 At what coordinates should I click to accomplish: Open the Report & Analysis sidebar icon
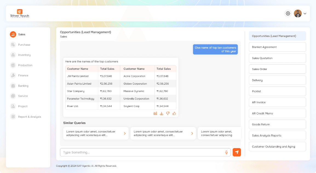click(13, 117)
